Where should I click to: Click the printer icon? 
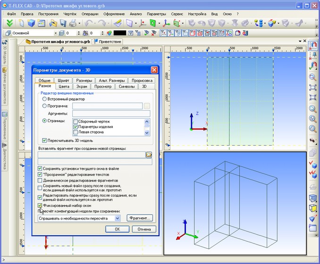click(73, 23)
